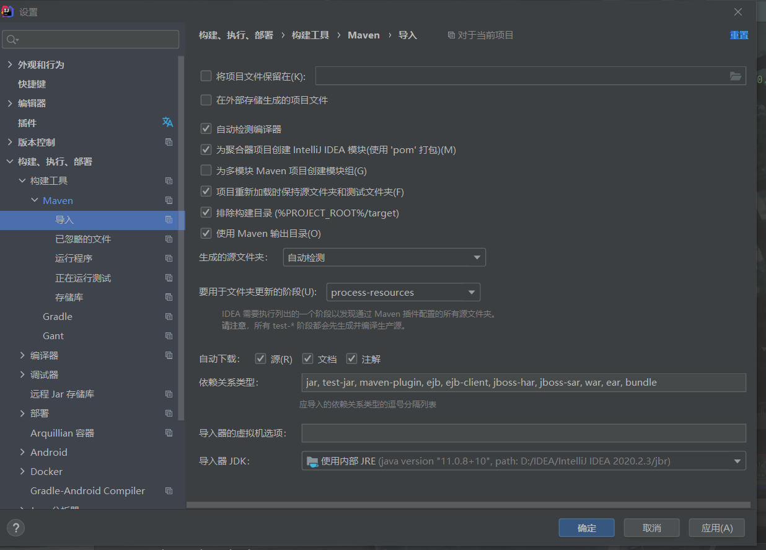Uncheck auto-download 注解
The height and width of the screenshot is (550, 766).
tap(351, 359)
